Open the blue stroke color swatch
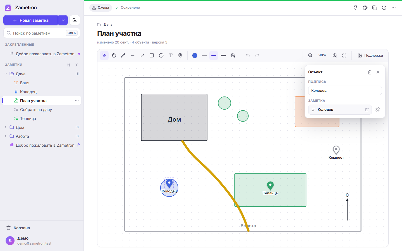 click(x=195, y=55)
